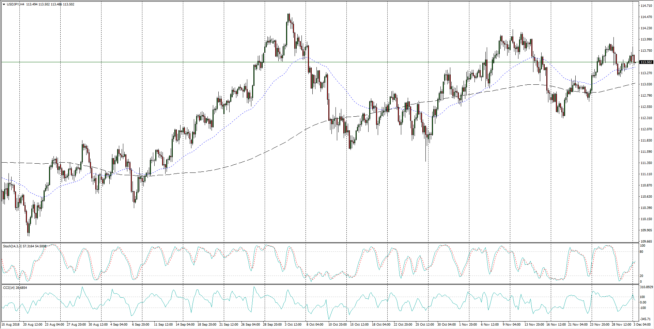The width and height of the screenshot is (654, 329).
Task: Click the 310.8929 value on CCI scale
Action: coord(647,287)
